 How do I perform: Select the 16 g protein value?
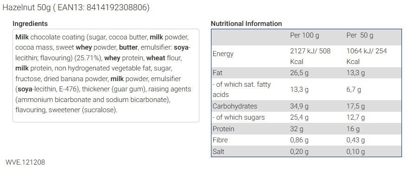pos(353,129)
